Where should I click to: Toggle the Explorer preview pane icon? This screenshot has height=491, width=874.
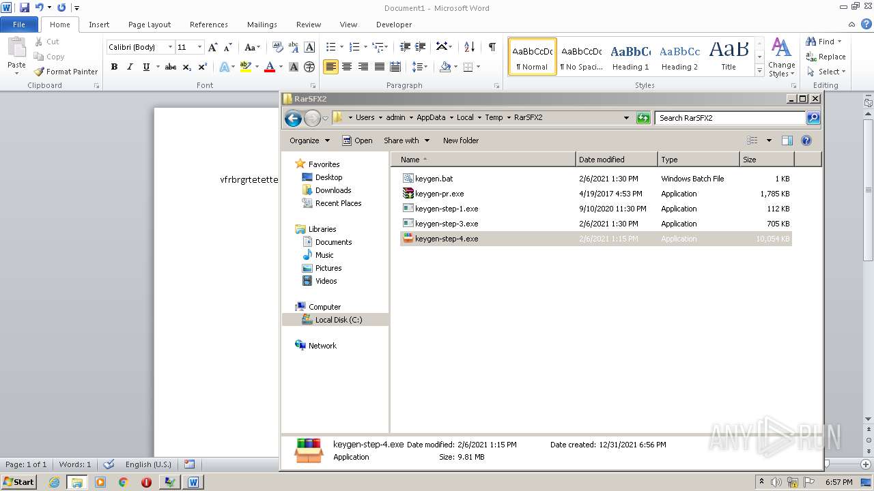(x=787, y=140)
